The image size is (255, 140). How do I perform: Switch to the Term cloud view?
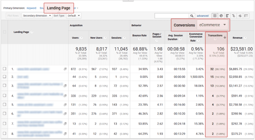240,16
